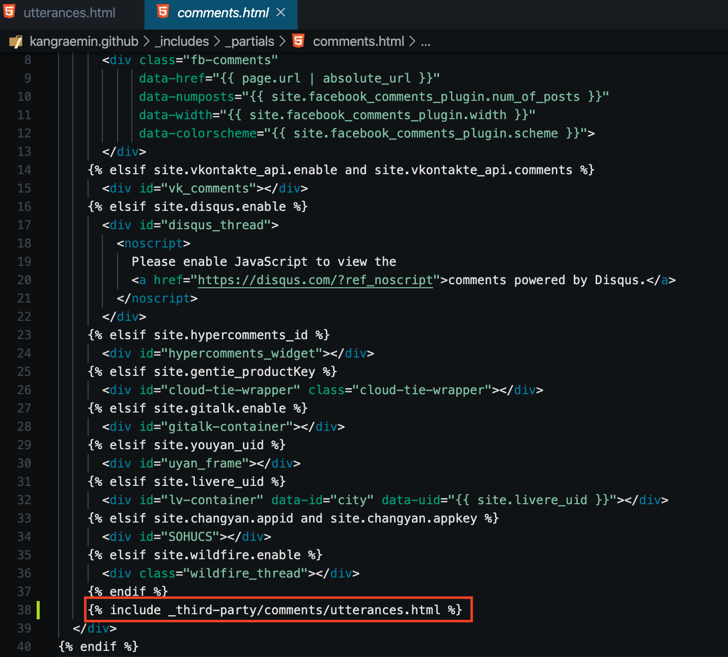Click 'hypercomments_widget' id value
Viewport: 728px width, 657px height.
click(242, 353)
